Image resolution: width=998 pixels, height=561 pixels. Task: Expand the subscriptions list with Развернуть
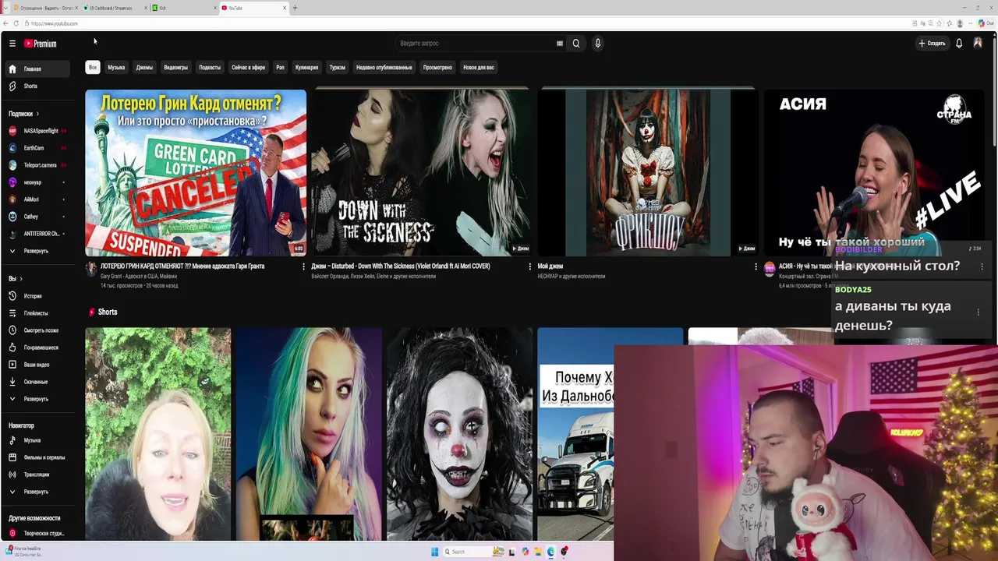click(x=37, y=251)
